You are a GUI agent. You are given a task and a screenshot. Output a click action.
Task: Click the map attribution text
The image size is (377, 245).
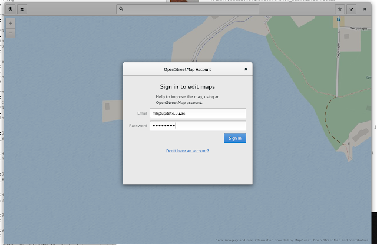292,240
